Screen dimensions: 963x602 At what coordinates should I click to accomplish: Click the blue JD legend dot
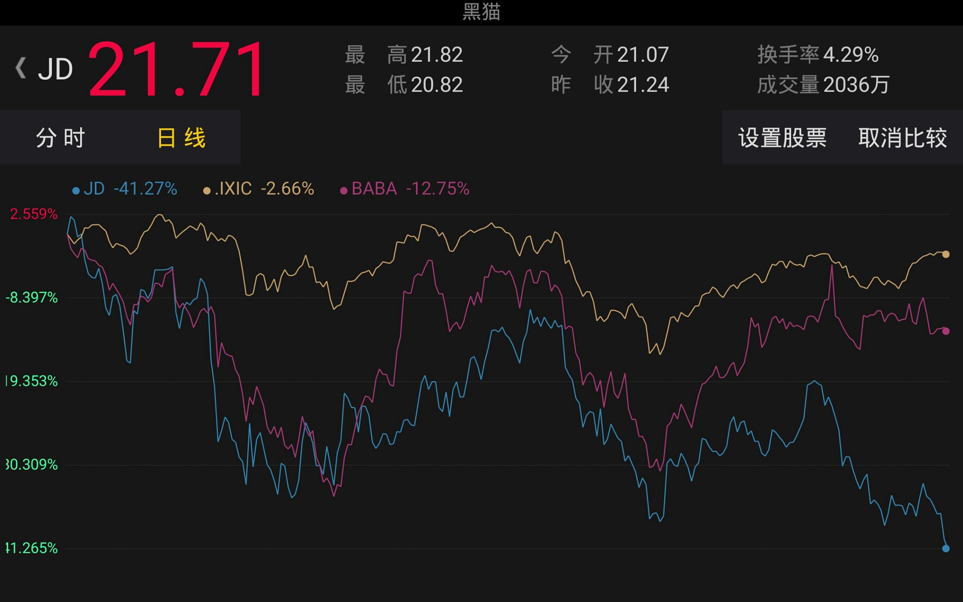click(76, 191)
